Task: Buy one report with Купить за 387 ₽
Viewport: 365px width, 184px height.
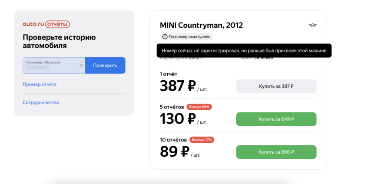Action: (276, 86)
